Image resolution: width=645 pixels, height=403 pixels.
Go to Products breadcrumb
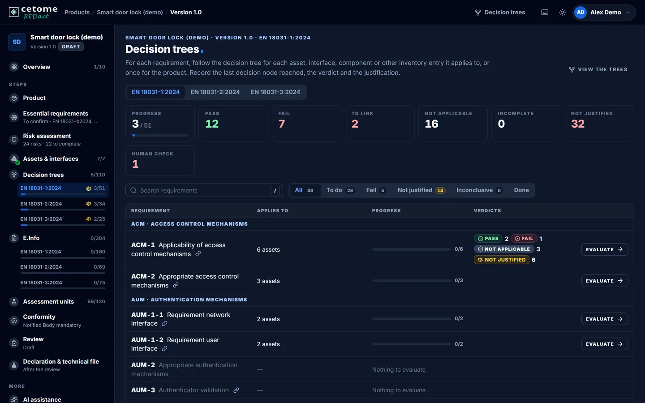(77, 13)
